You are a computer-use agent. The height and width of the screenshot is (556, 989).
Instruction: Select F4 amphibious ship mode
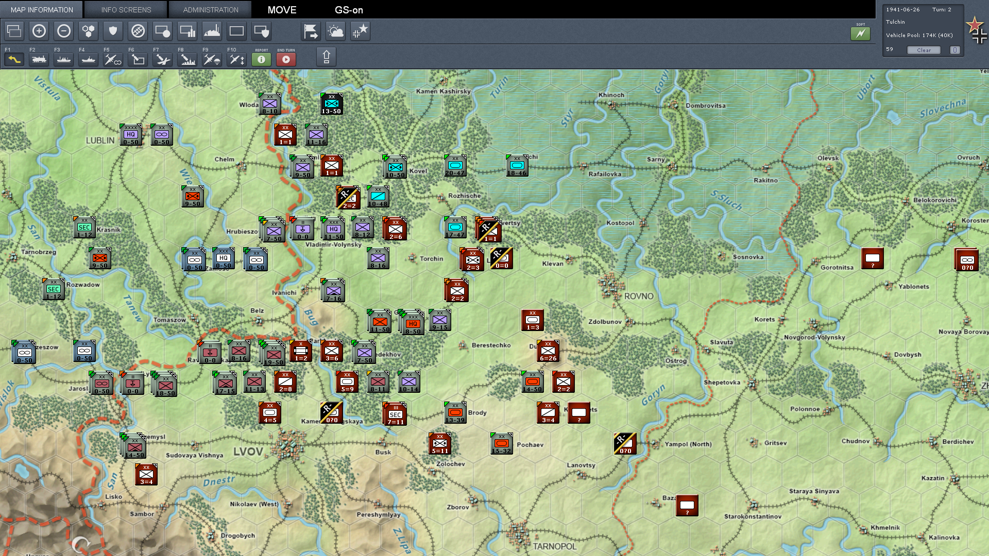[x=89, y=59]
